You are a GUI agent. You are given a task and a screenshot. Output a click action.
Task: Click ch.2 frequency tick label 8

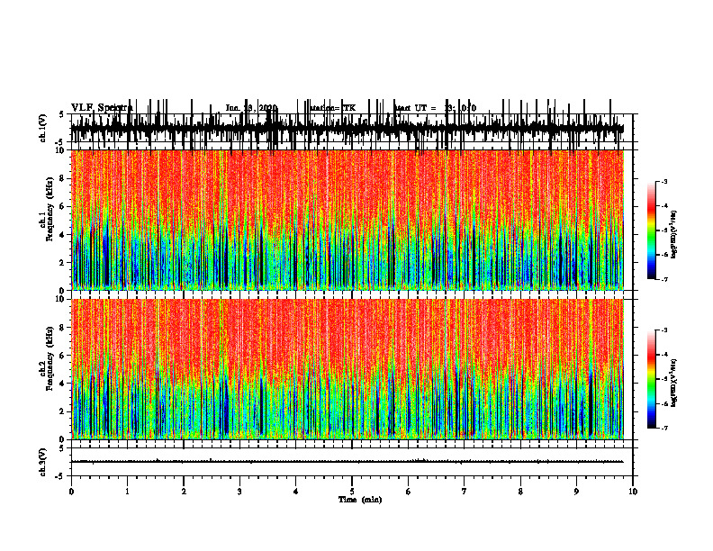(x=63, y=328)
